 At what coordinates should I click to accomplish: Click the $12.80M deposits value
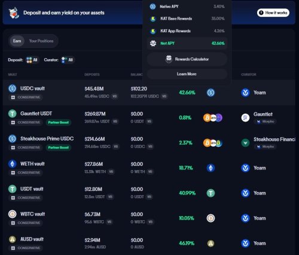[93, 189]
